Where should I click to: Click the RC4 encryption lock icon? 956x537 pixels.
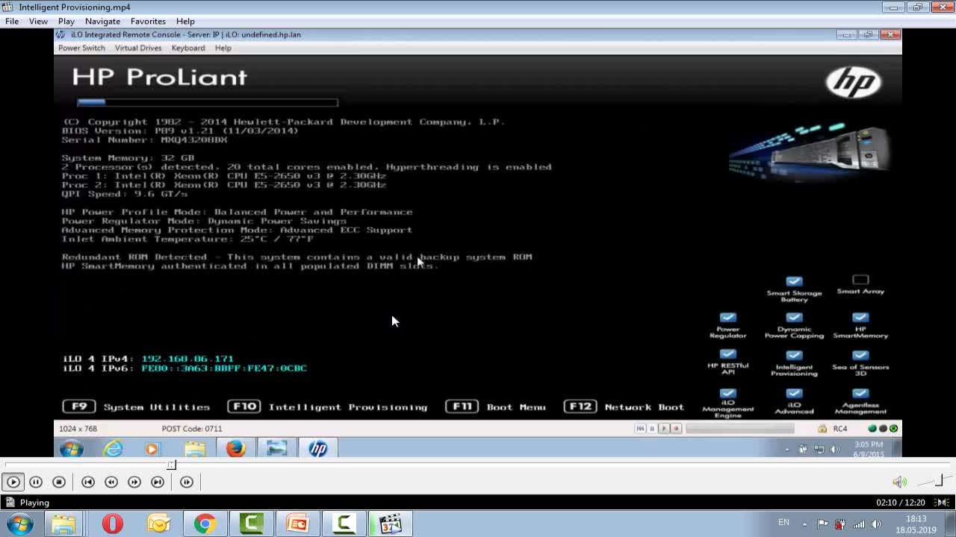(822, 428)
